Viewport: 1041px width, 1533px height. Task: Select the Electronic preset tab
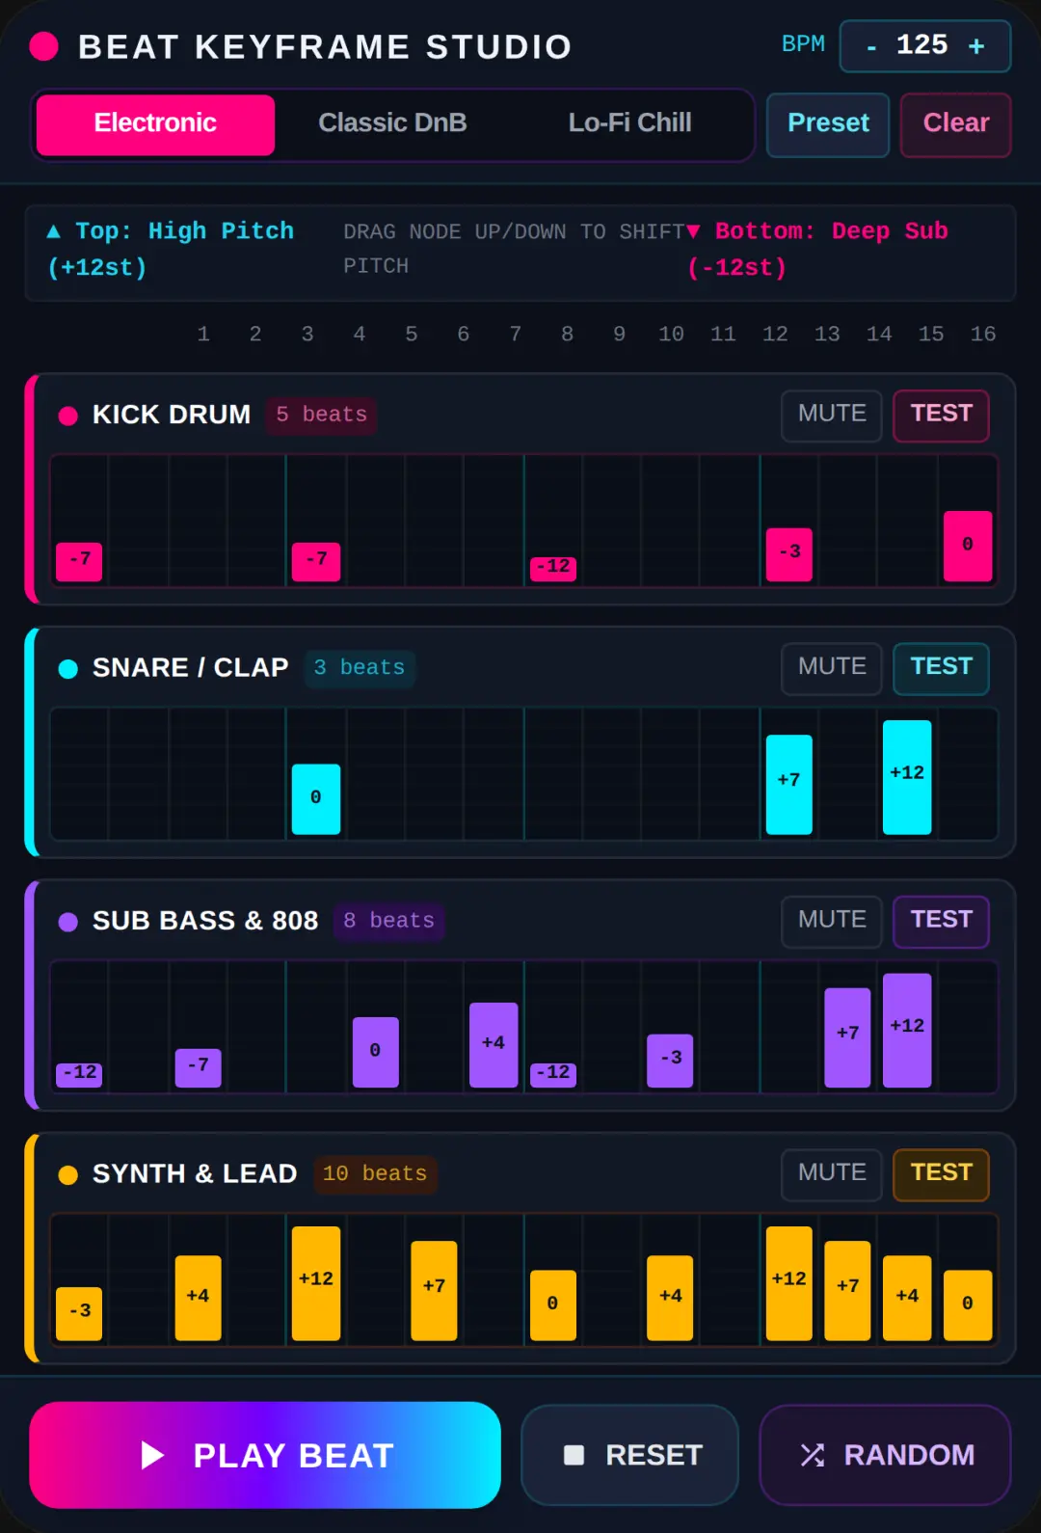tap(155, 124)
